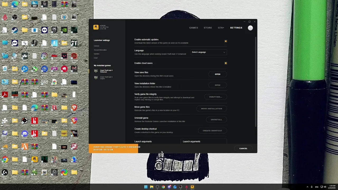Open clock and date in taskbar
The height and width of the screenshot is (190, 338).
pyautogui.click(x=332, y=187)
